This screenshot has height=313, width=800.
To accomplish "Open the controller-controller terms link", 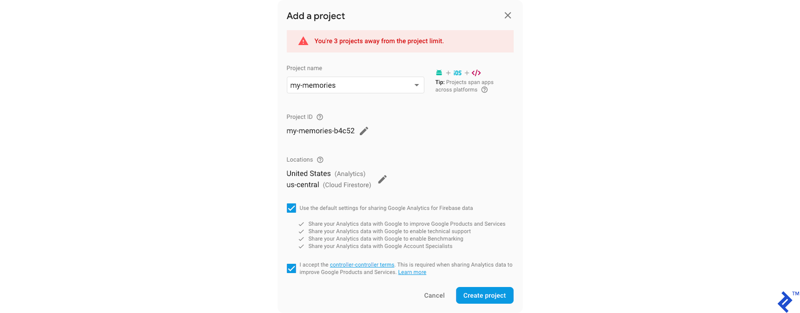I will (362, 264).
